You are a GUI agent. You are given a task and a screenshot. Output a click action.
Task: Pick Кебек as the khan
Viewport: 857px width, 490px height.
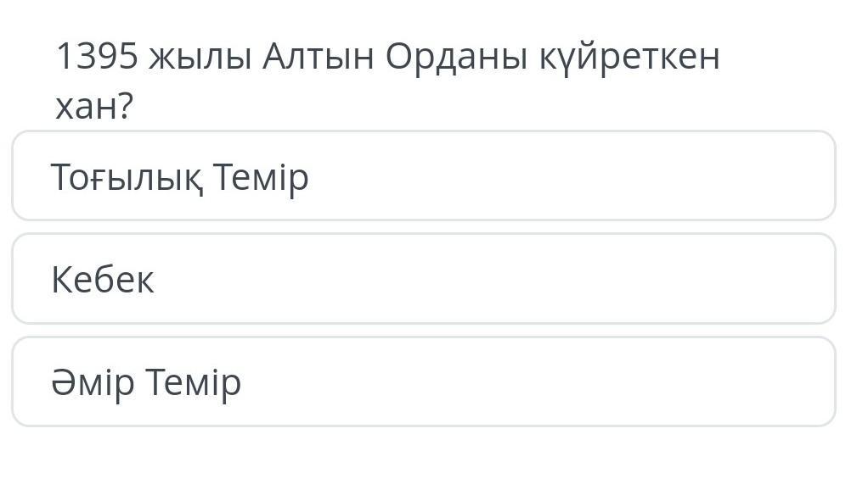pos(424,279)
